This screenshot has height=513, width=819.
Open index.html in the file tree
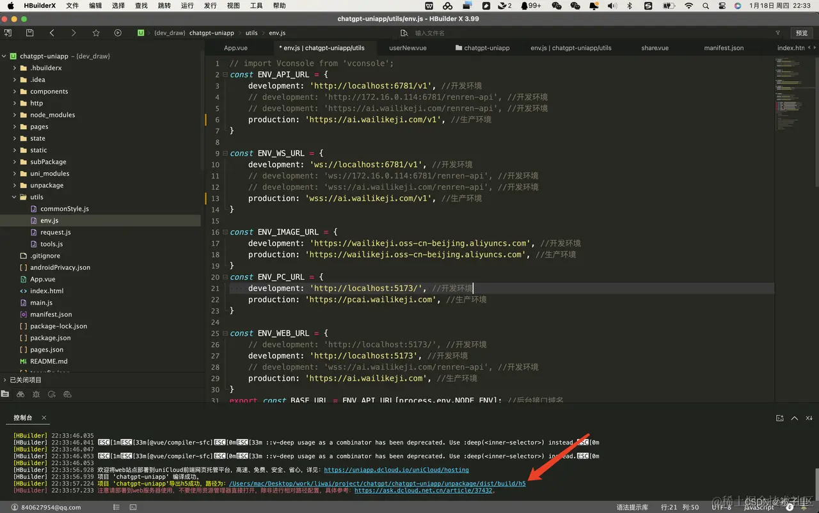click(x=47, y=291)
